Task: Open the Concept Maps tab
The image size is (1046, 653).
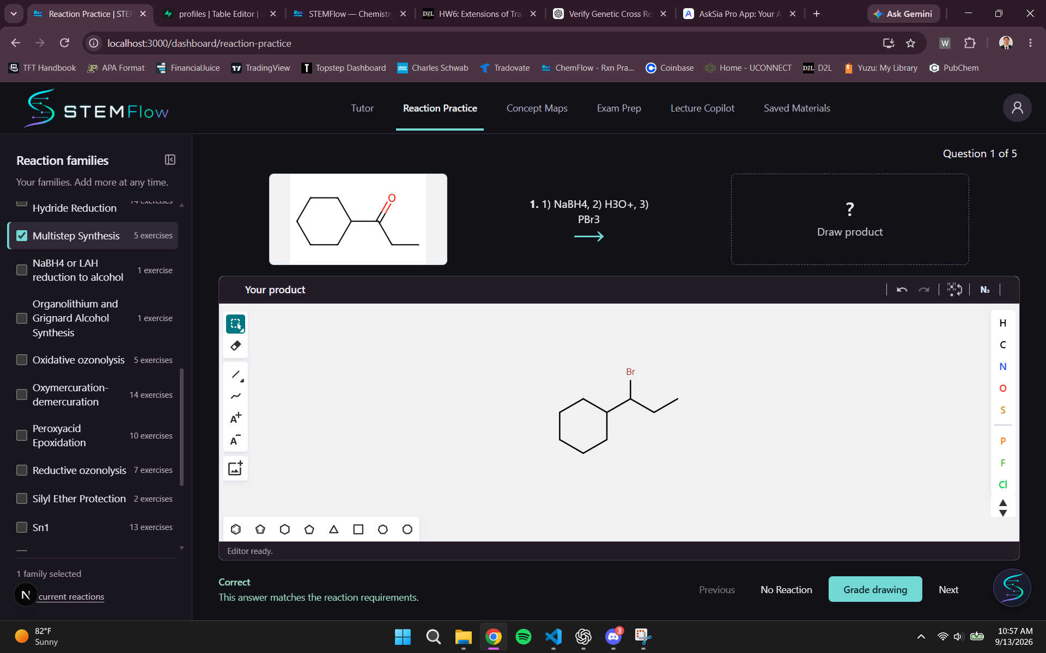Action: (x=537, y=108)
